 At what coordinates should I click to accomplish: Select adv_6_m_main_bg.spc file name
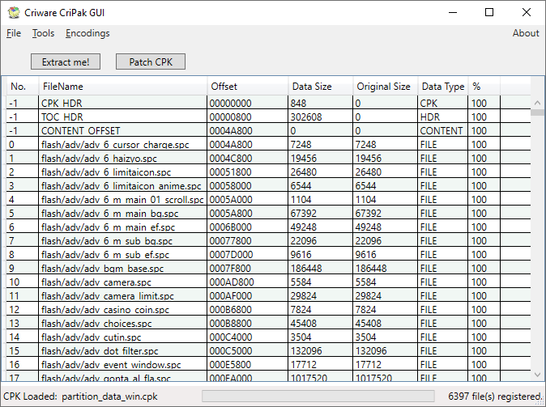tap(110, 214)
